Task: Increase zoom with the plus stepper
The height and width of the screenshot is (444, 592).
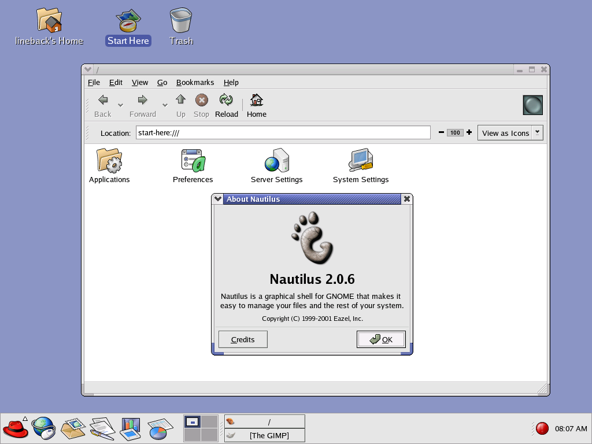Action: coord(469,132)
